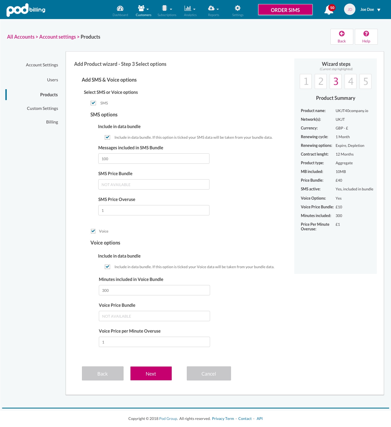The width and height of the screenshot is (391, 427).
Task: Open Custom Settings in sidebar
Action: tap(42, 109)
